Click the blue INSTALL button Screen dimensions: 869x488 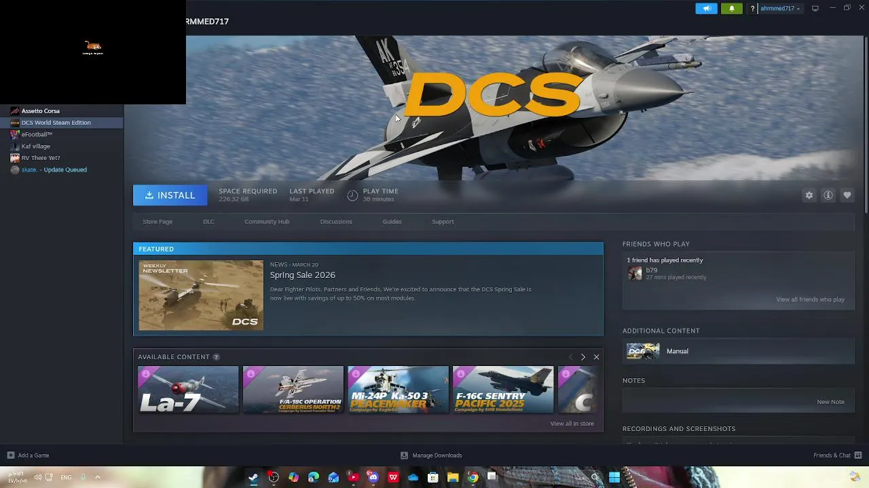coord(170,195)
